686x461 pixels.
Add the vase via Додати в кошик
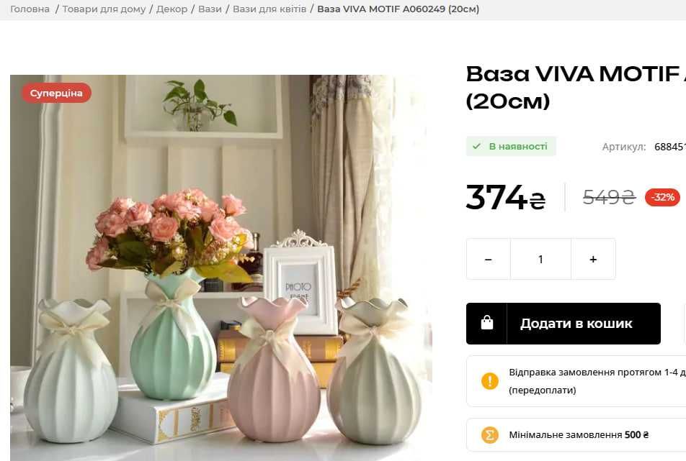click(563, 324)
